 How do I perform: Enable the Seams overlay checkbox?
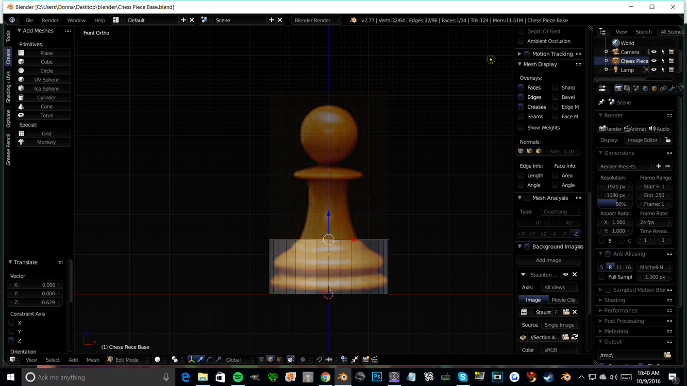point(521,116)
